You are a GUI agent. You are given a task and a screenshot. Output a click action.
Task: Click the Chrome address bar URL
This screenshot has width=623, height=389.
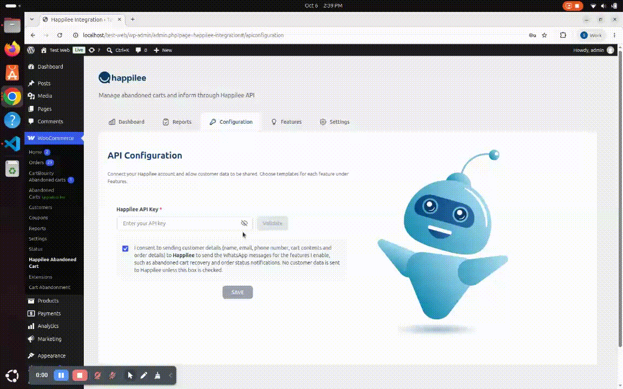pyautogui.click(x=183, y=35)
